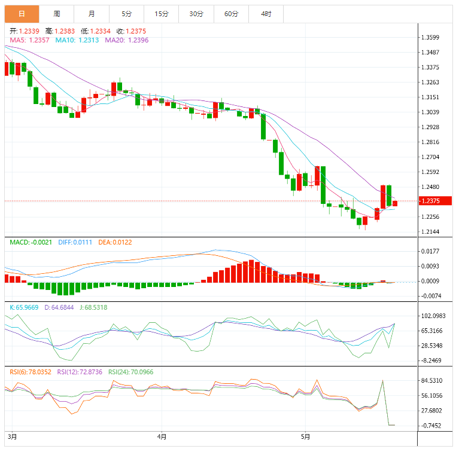
Task: Click the MA5: 1.2357 legend label
Action: (x=29, y=40)
